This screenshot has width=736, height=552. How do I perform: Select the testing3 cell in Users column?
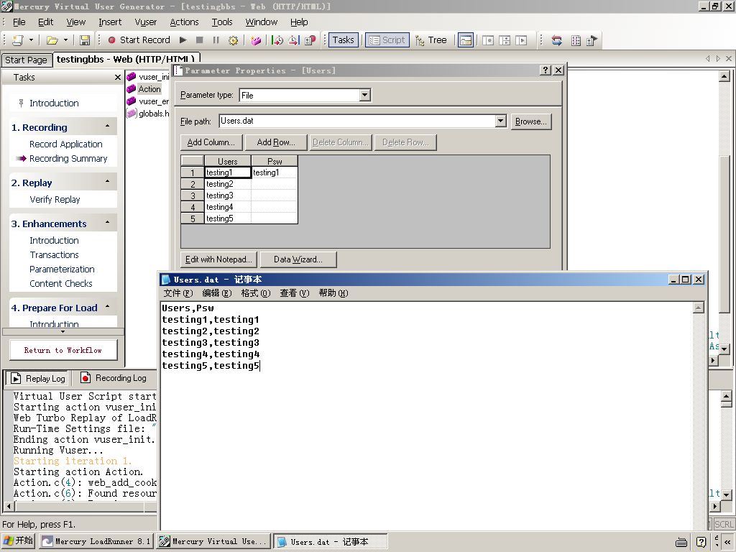click(x=228, y=195)
